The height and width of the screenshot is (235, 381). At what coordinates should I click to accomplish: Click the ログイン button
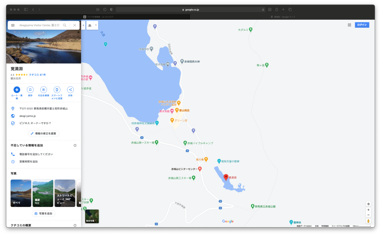(x=362, y=25)
